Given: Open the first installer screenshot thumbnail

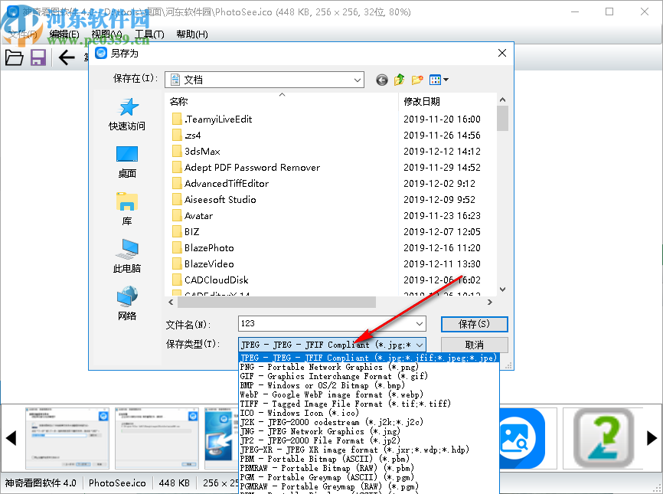Looking at the screenshot, I should 67,438.
